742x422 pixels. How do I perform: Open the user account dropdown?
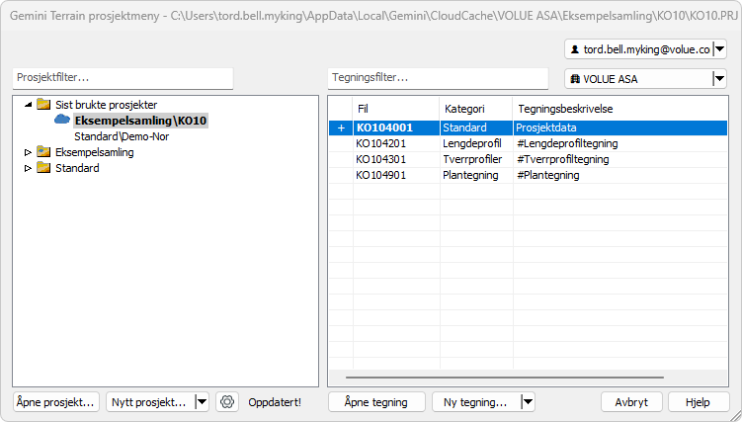(x=719, y=49)
